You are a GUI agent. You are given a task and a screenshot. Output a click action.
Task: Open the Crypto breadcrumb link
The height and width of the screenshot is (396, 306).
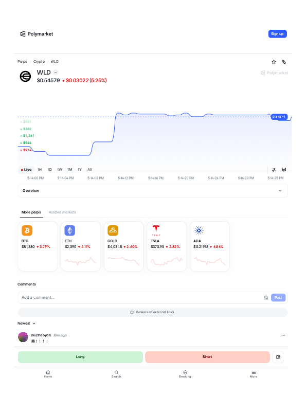point(39,62)
